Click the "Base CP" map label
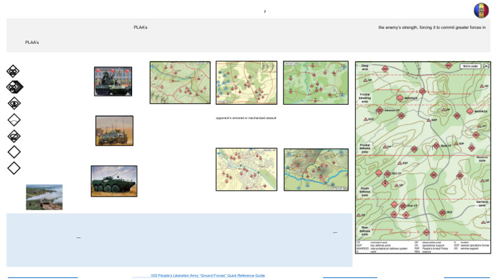 click(447, 145)
